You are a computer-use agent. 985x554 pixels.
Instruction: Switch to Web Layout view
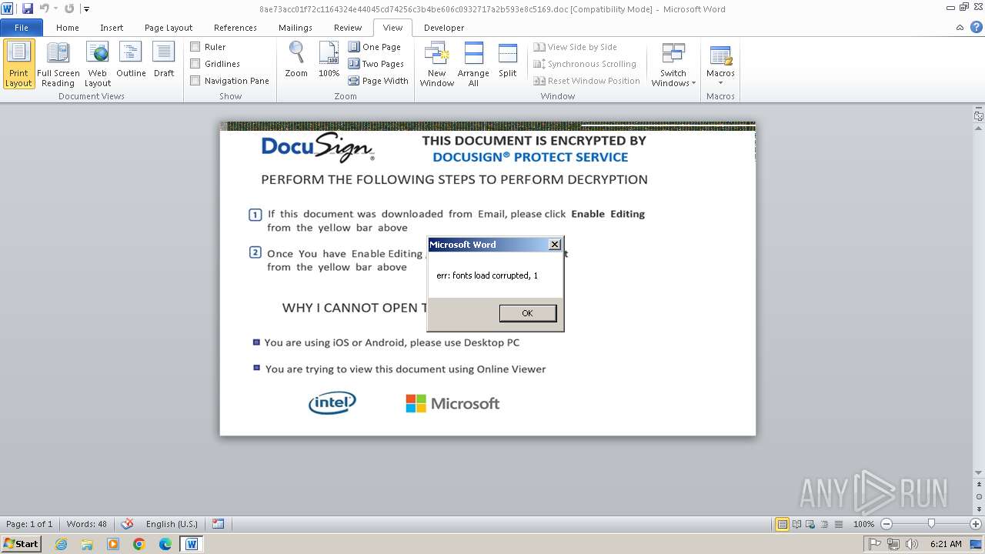(x=98, y=65)
